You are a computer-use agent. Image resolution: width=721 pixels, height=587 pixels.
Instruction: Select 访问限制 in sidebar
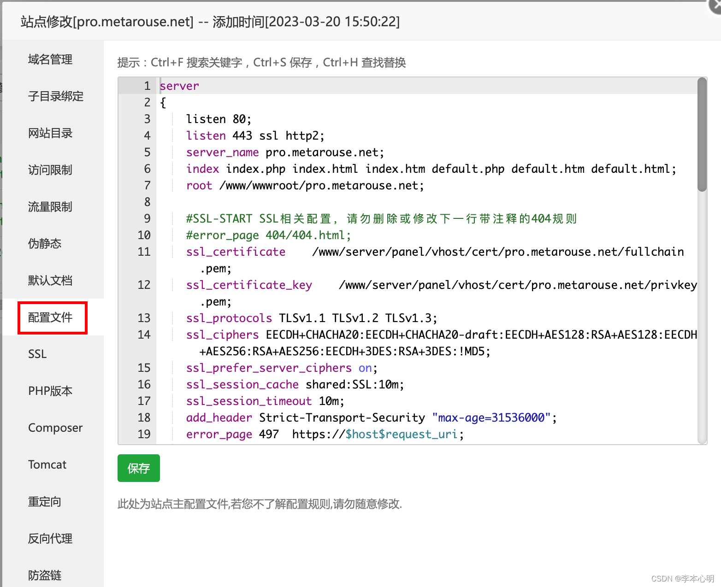(x=50, y=170)
